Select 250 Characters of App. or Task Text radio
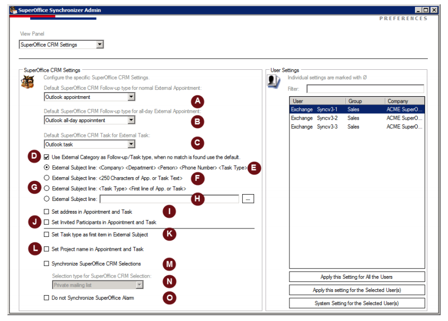Image resolution: width=448 pixels, height=321 pixels. [x=47, y=178]
